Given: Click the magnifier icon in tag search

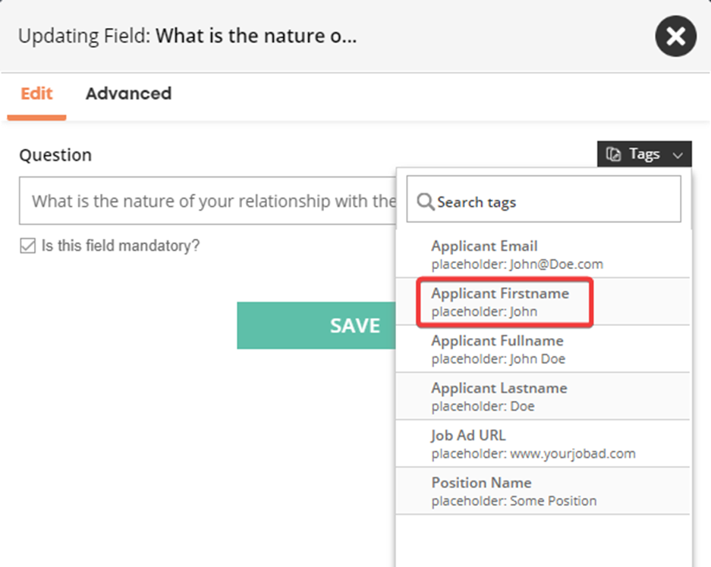Looking at the screenshot, I should (425, 202).
